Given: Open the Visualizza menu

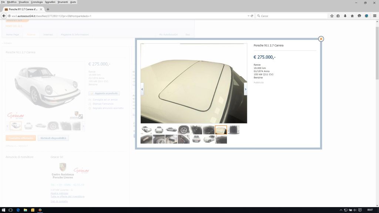Looking at the screenshot, I should coord(23,2).
